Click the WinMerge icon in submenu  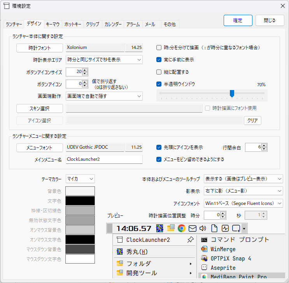pyautogui.click(x=204, y=249)
